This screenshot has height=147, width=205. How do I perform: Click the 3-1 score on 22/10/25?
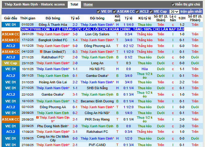coord(75,94)
